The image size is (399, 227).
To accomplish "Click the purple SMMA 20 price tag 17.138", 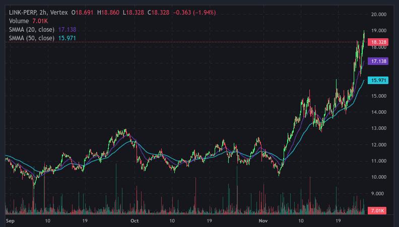I will click(x=378, y=61).
